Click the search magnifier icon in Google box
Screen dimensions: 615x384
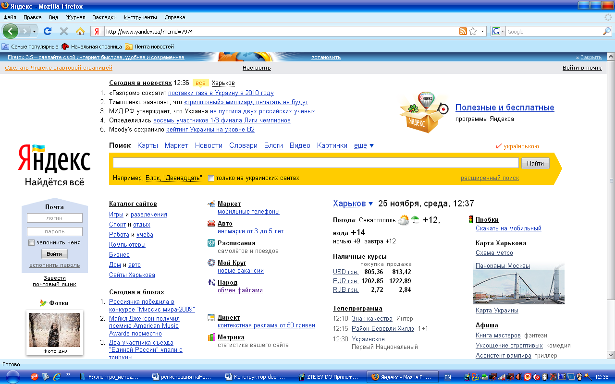coord(607,31)
